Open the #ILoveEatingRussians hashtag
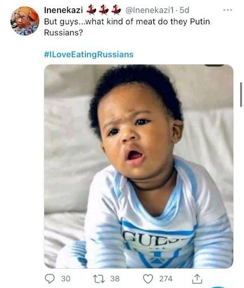The height and width of the screenshot is (288, 244). coord(89,54)
